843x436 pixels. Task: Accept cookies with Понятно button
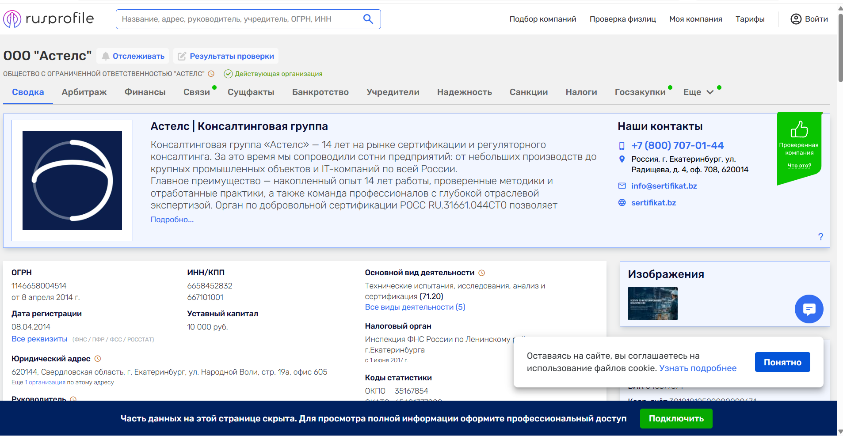[782, 362]
